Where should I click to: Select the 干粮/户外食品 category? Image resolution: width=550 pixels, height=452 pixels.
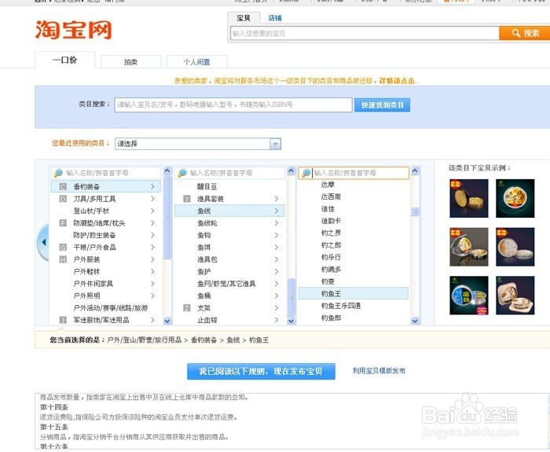[94, 247]
